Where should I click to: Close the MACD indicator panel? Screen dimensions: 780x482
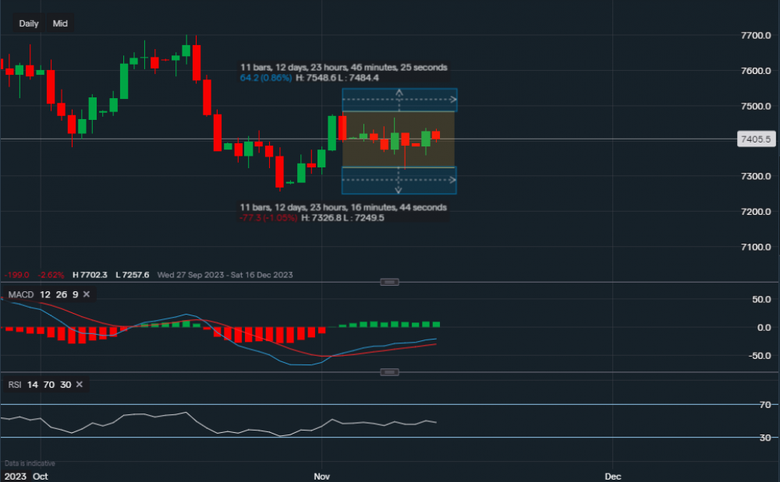(x=86, y=294)
